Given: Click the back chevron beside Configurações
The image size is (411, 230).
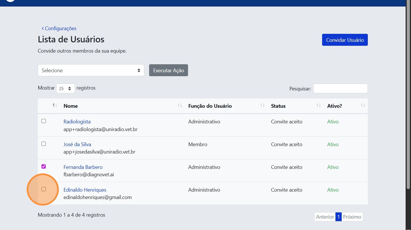Looking at the screenshot, I should click(43, 28).
